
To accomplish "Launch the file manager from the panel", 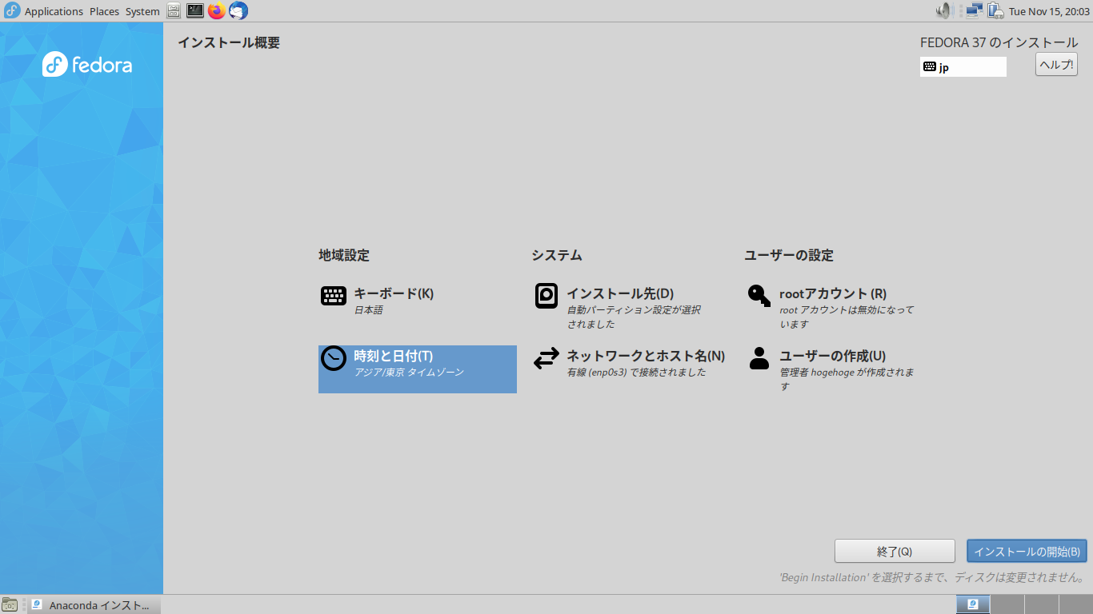I will tap(174, 10).
